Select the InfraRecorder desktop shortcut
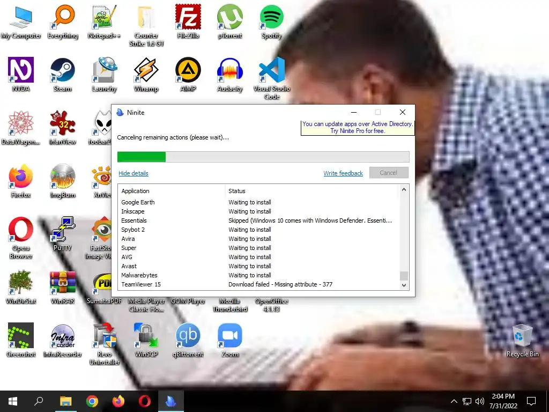Image resolution: width=549 pixels, height=412 pixels. [x=63, y=340]
